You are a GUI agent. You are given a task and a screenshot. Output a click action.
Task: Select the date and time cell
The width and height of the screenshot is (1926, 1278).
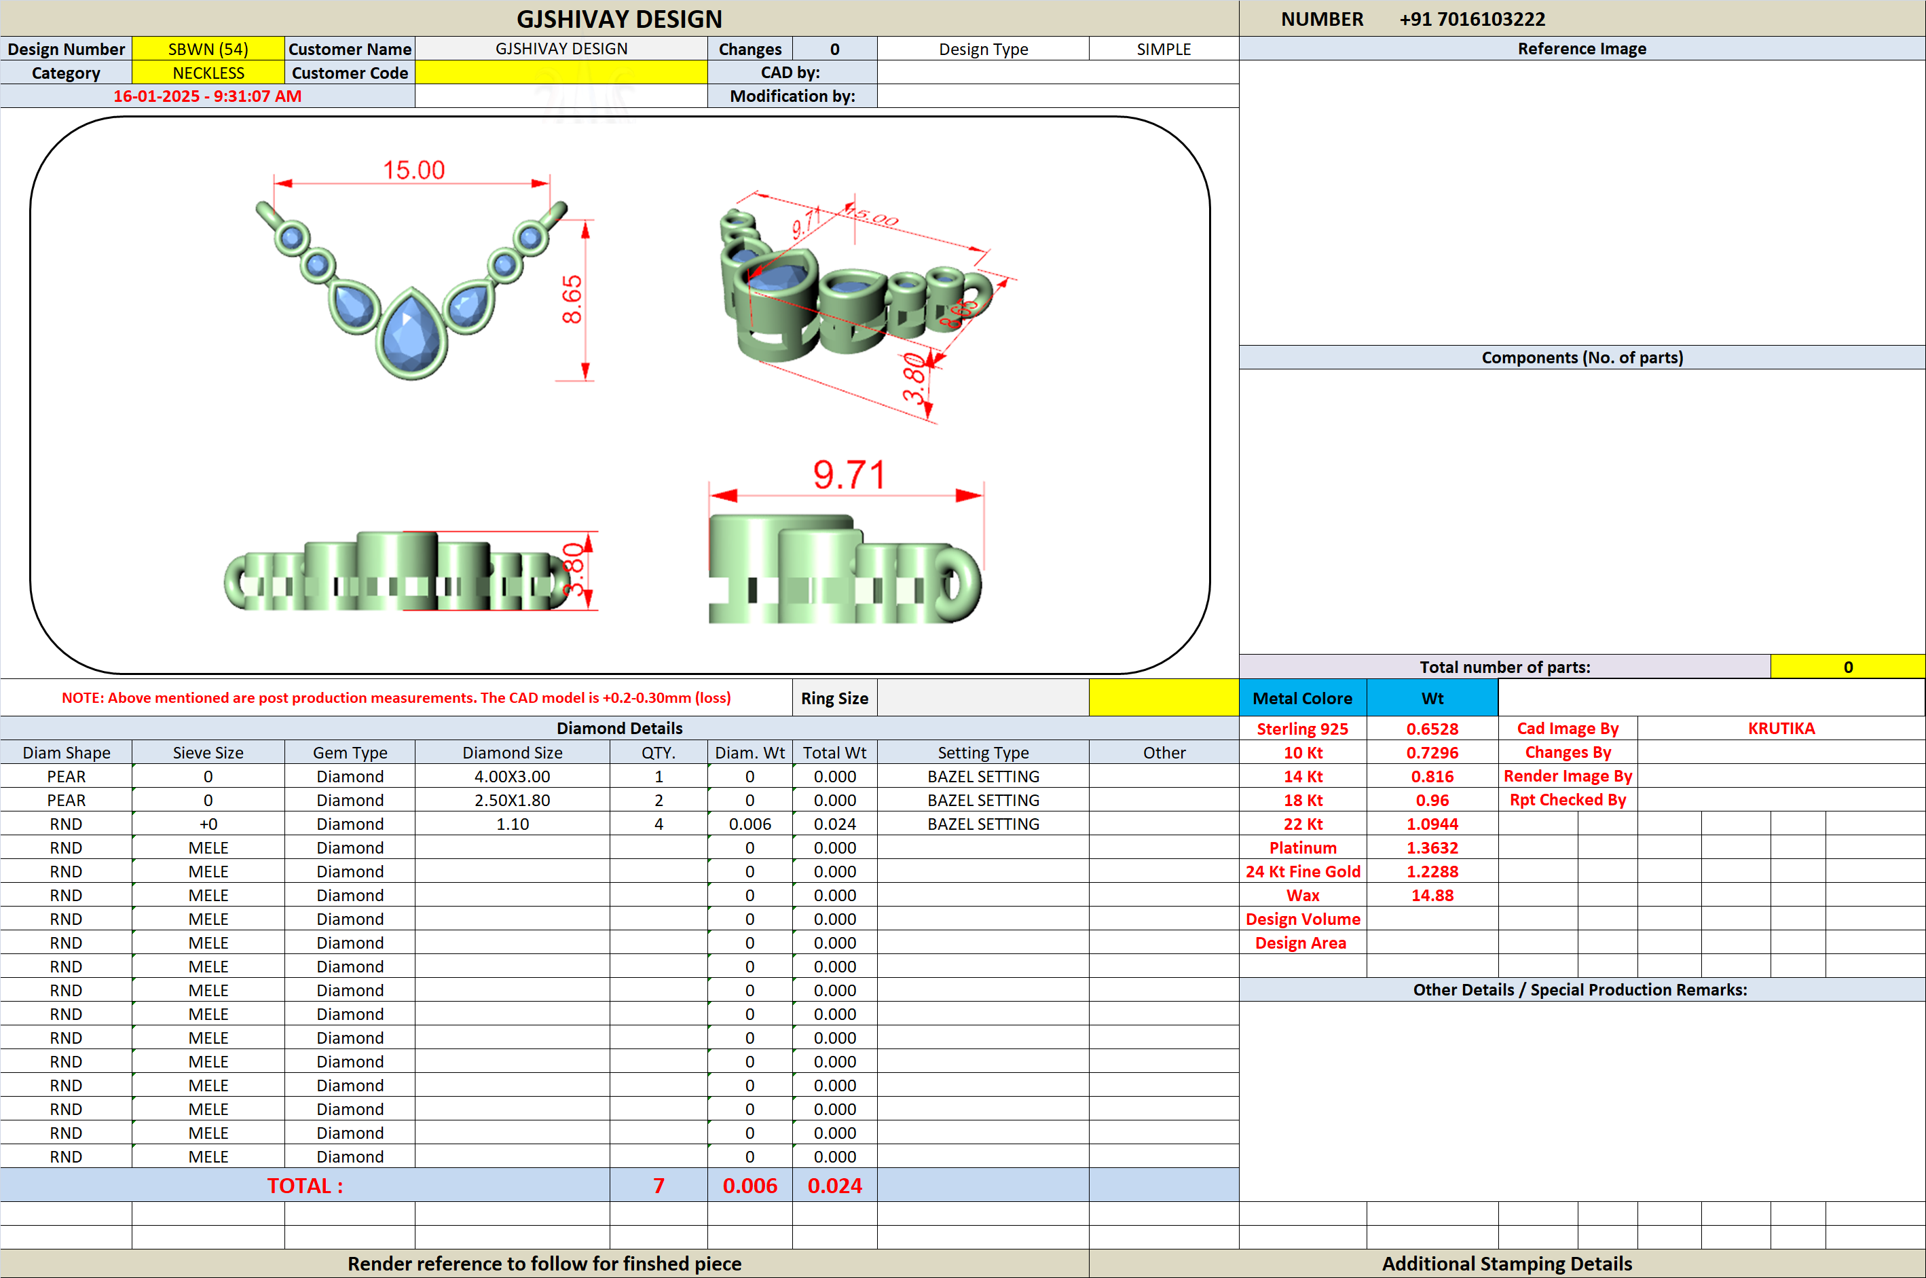tap(207, 96)
